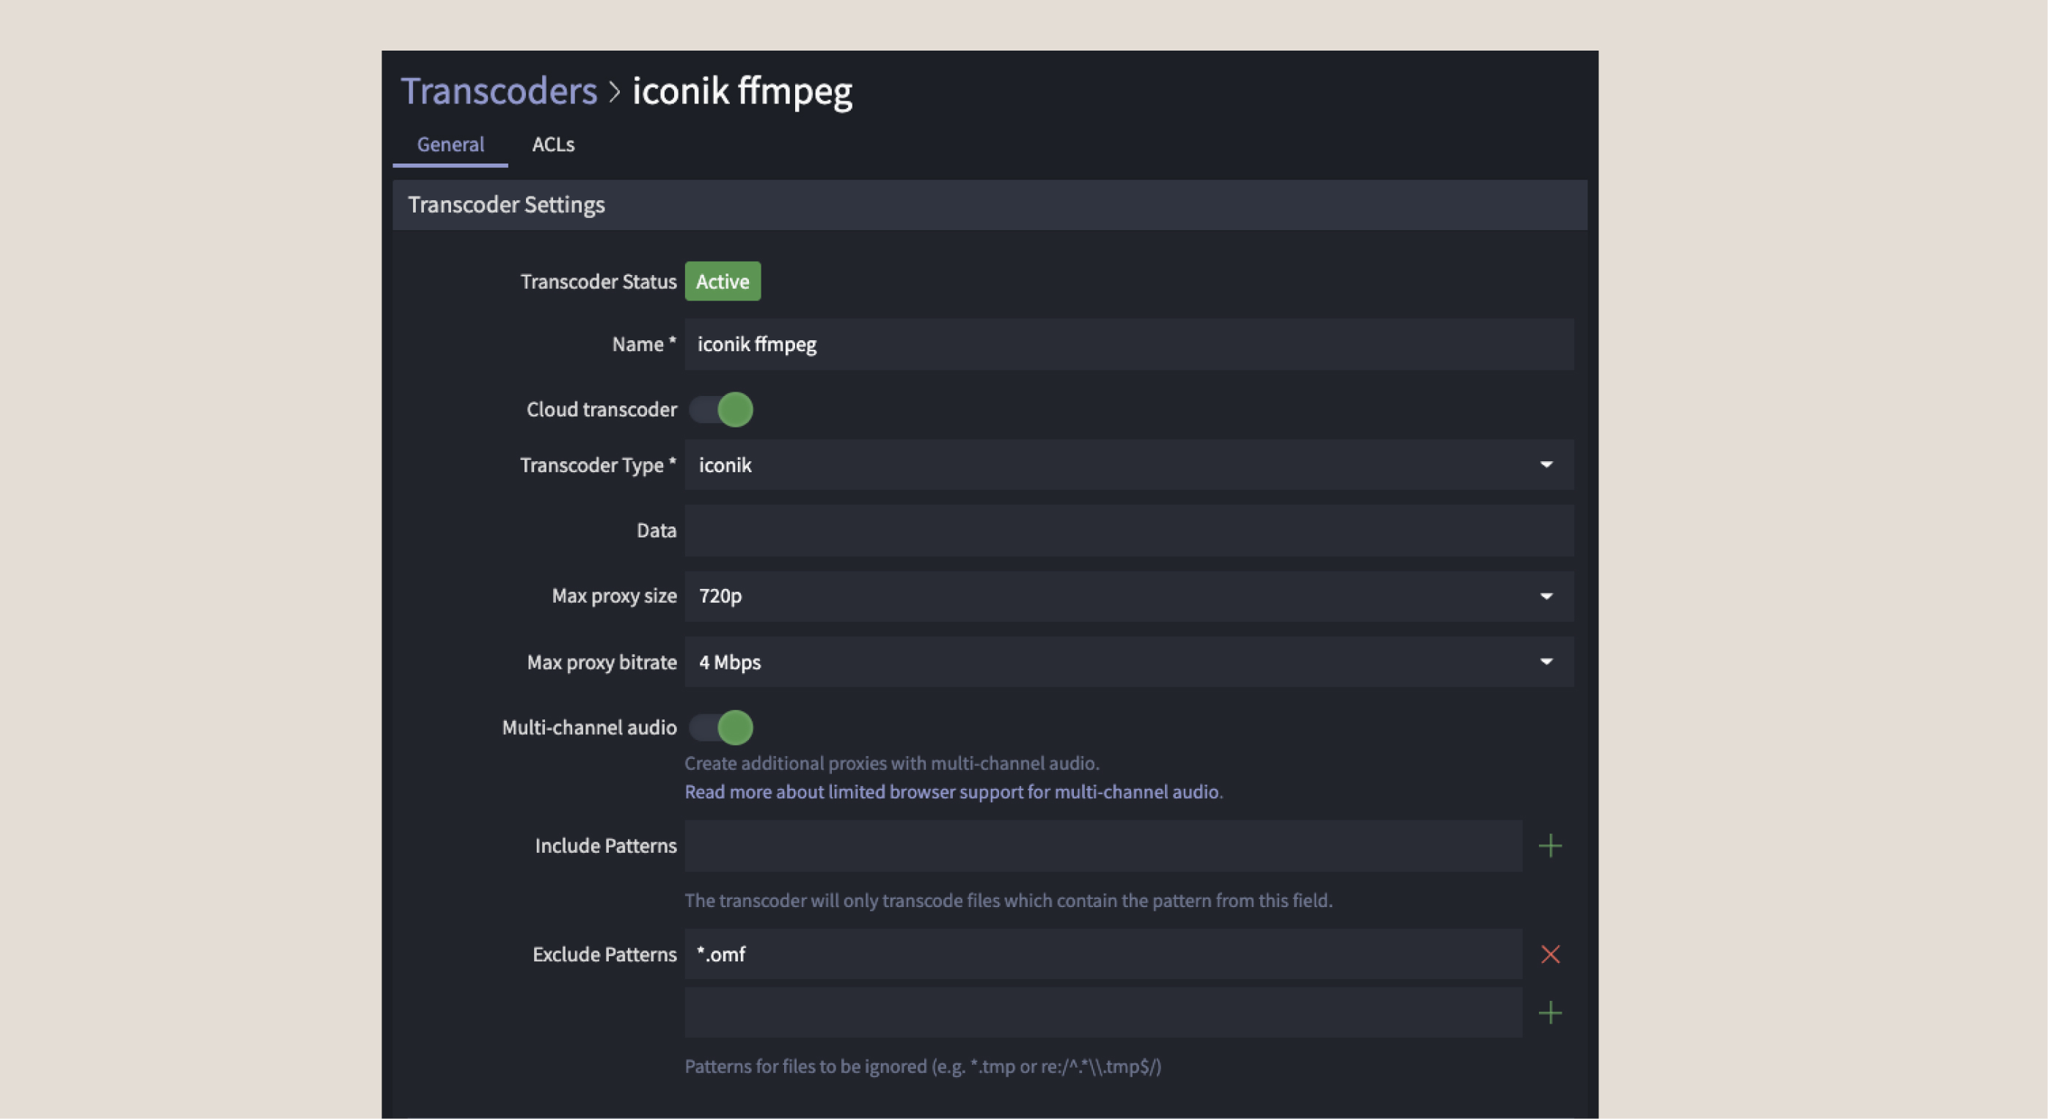Open the multi-channel audio browser support link
Screen dimensions: 2048x1119
[951, 791]
